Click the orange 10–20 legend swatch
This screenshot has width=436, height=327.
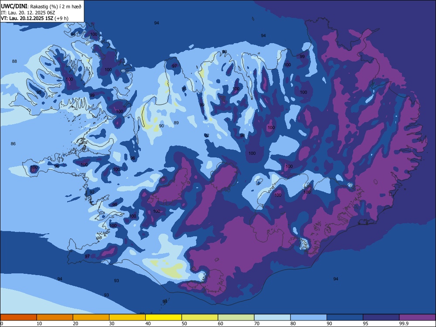tap(55, 317)
